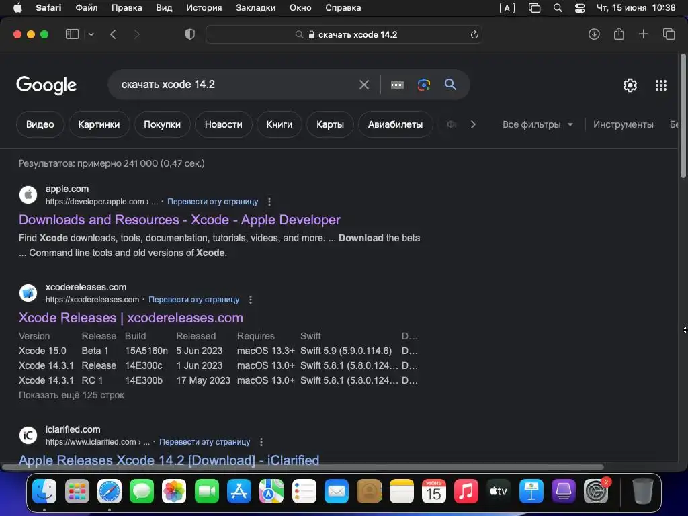
Task: Open Xcode Releases xcodereleases.com result
Action: click(131, 318)
